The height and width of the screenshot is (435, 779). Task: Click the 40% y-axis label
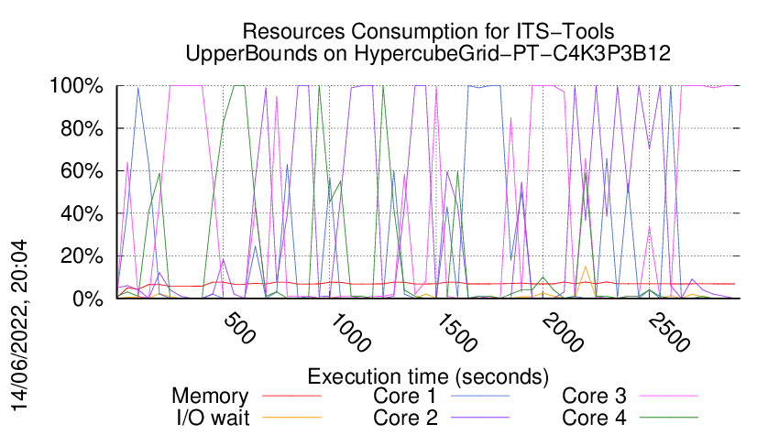(x=82, y=214)
